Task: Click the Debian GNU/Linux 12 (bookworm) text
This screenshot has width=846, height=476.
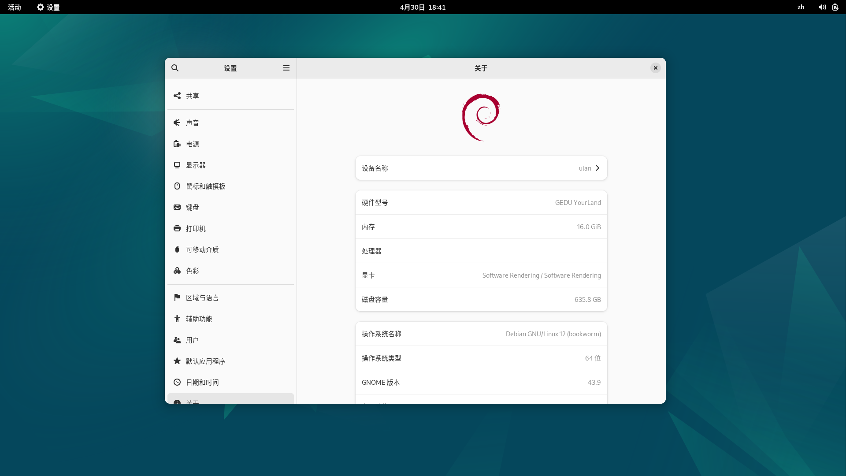Action: click(x=553, y=334)
